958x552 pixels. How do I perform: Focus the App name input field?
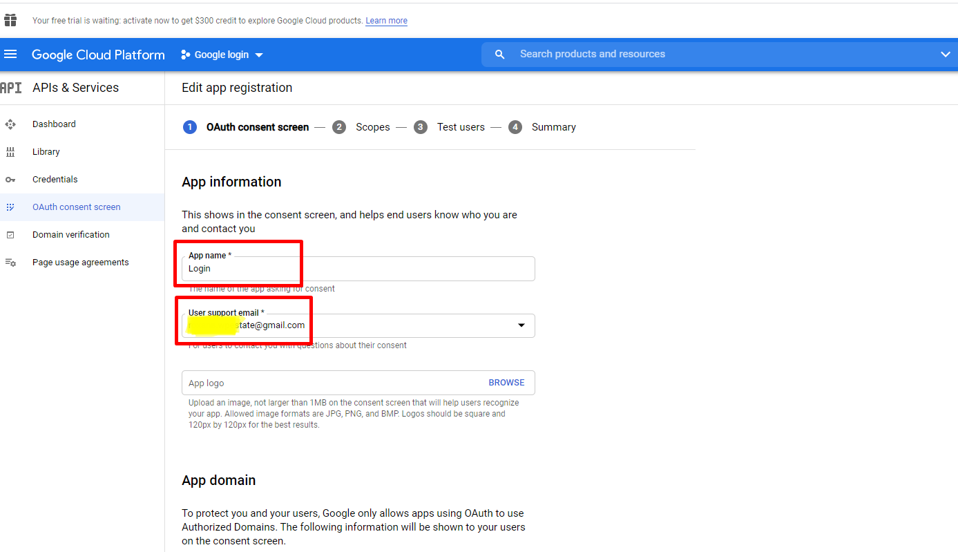tap(358, 269)
